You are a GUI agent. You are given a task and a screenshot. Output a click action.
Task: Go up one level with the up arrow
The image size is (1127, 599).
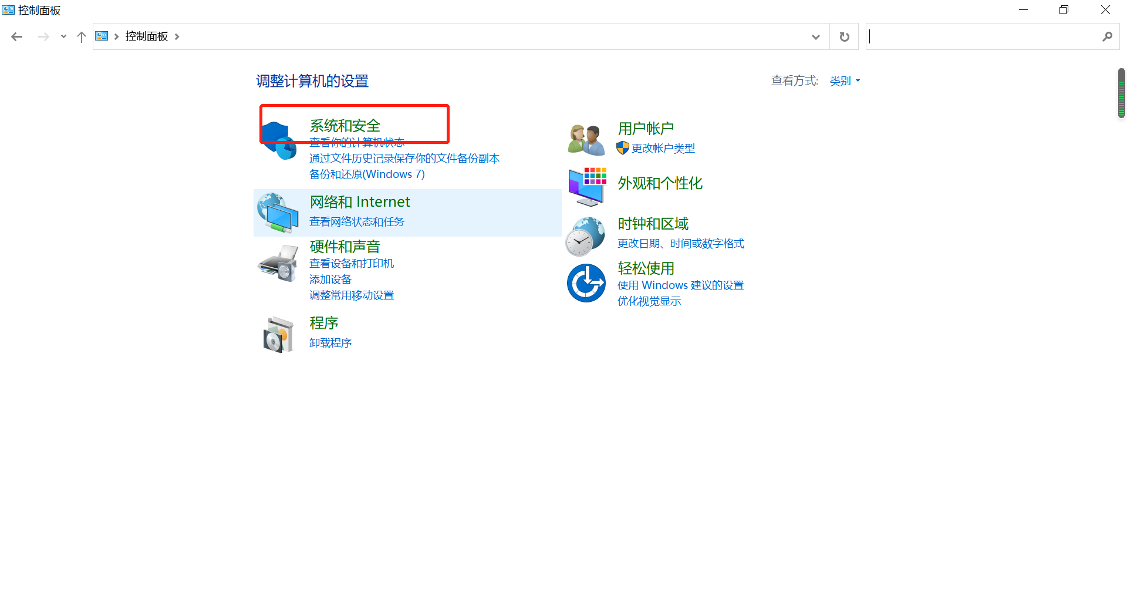point(82,36)
